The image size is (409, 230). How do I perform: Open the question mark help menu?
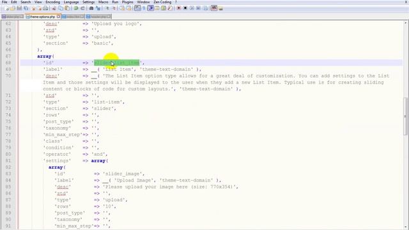[x=176, y=2]
